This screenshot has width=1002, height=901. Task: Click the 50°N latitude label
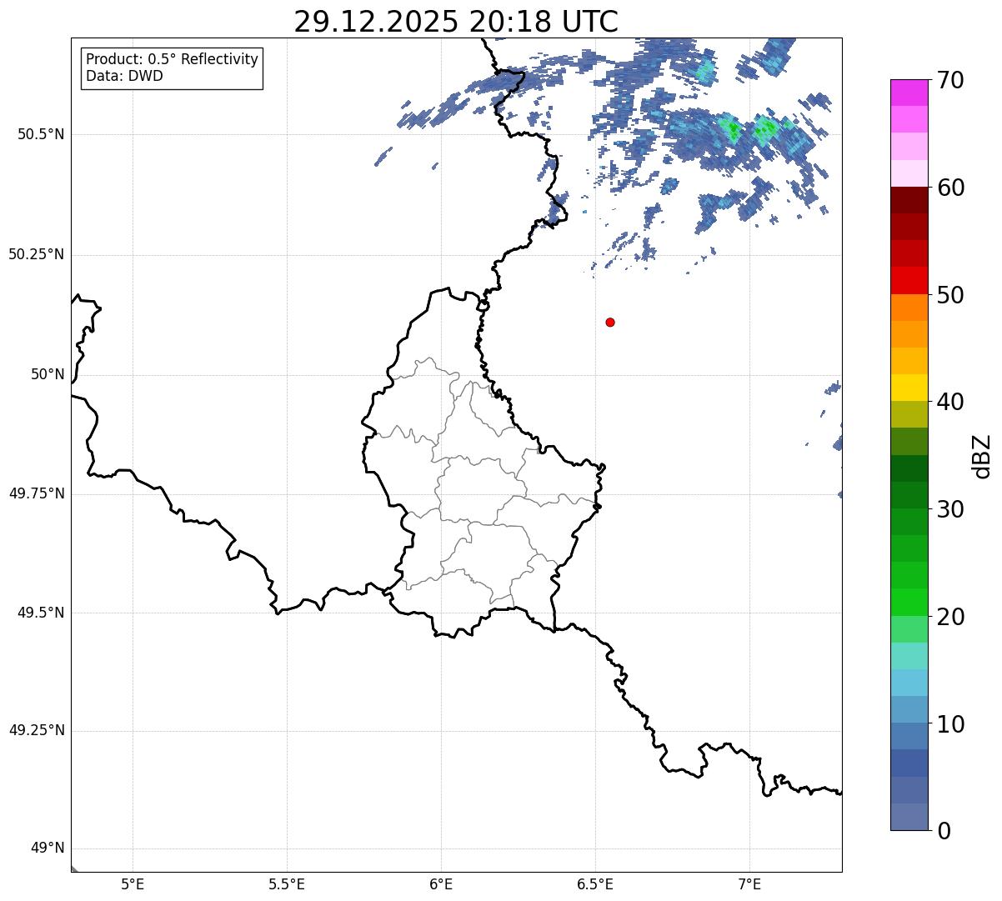48,375
